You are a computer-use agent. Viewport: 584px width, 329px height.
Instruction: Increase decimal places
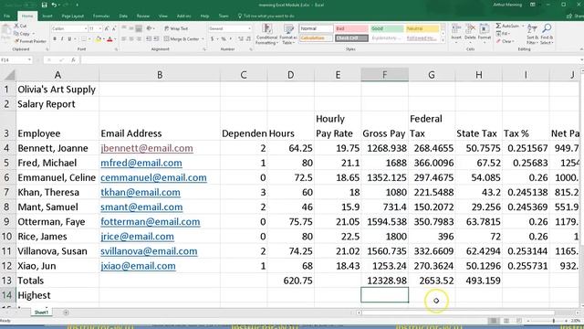pyautogui.click(x=241, y=38)
